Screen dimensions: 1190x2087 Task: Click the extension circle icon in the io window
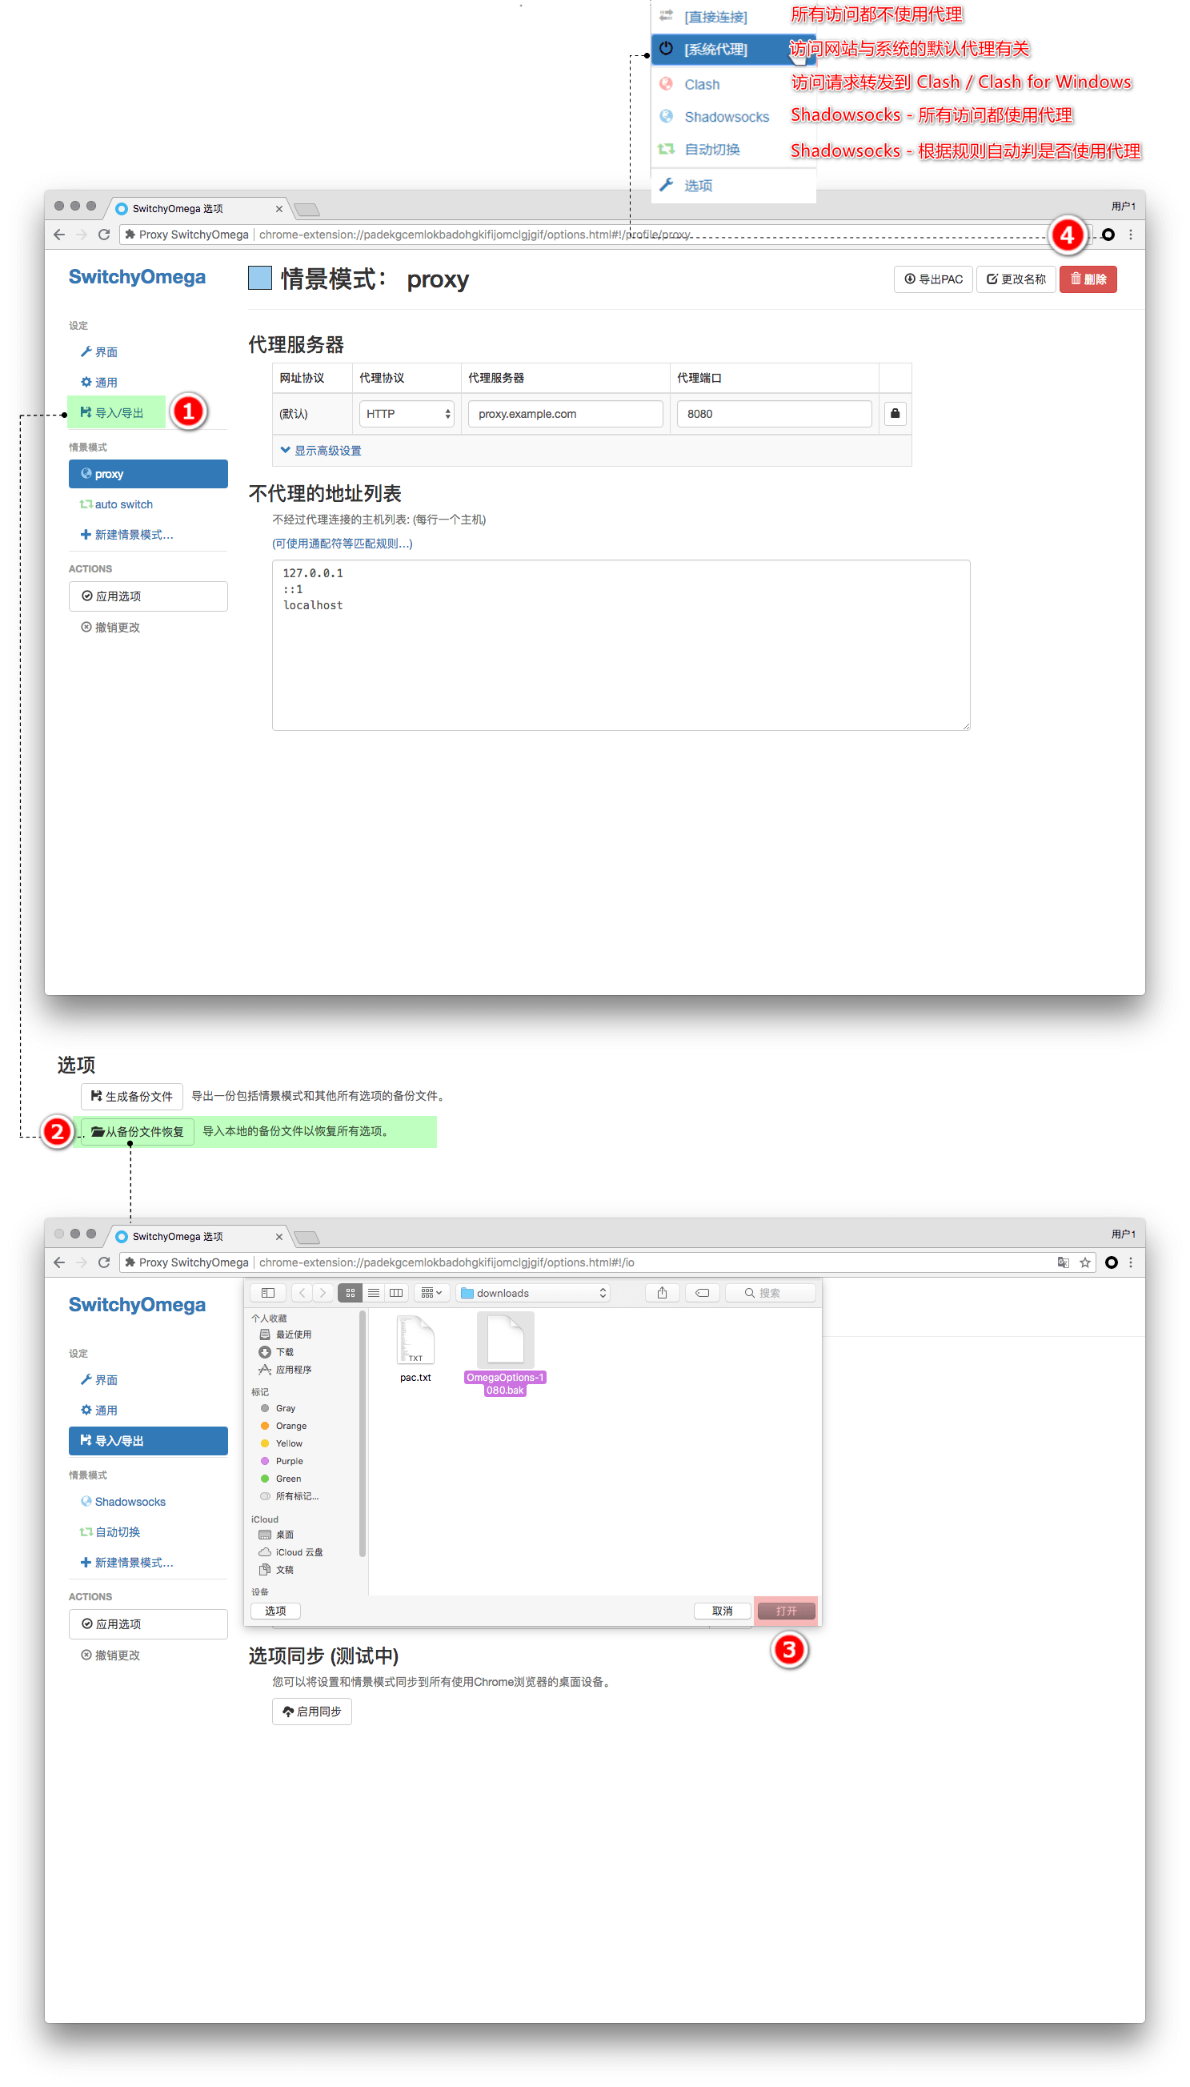[1111, 1262]
